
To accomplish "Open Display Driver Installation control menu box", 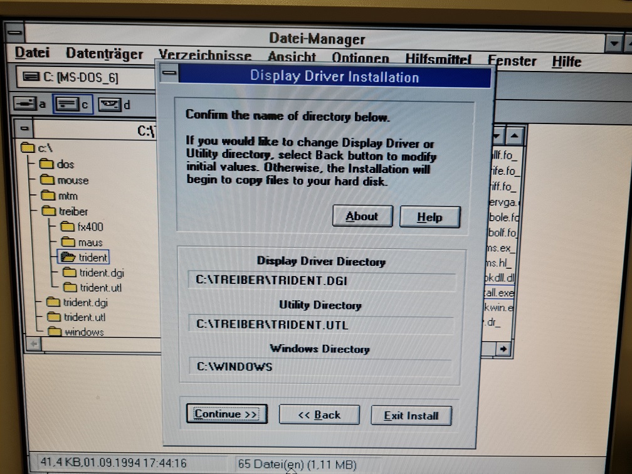I will pyautogui.click(x=169, y=73).
